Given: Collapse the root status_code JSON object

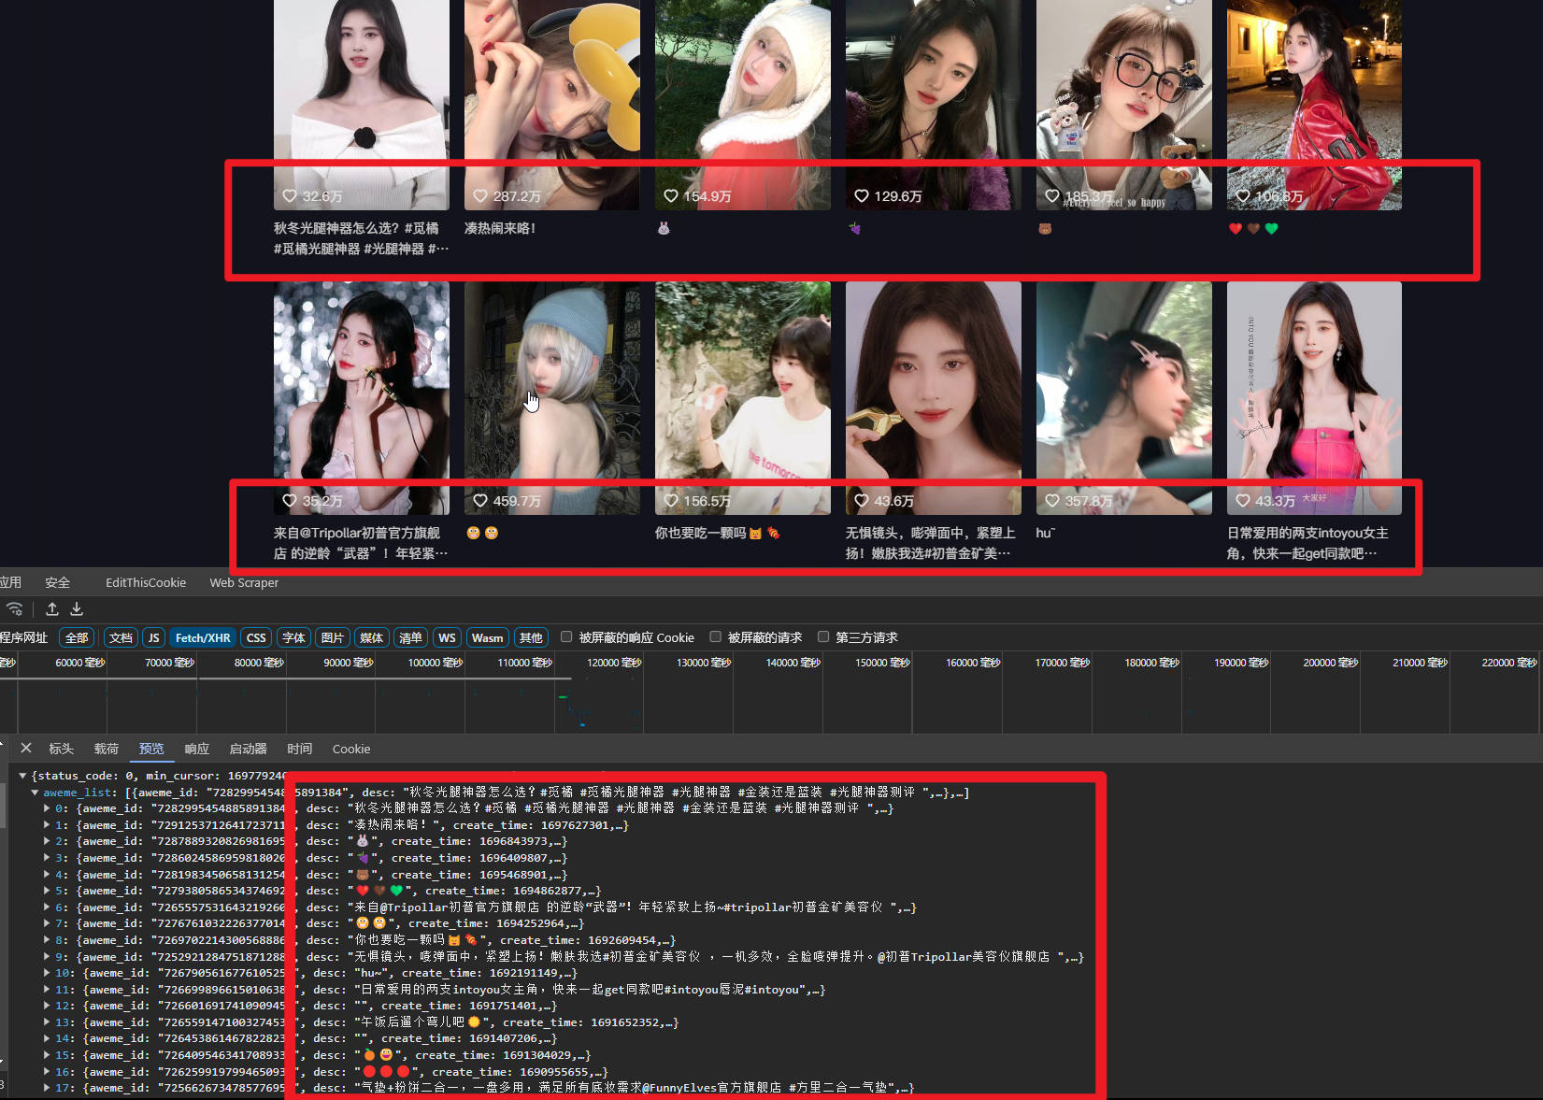Looking at the screenshot, I should point(23,776).
